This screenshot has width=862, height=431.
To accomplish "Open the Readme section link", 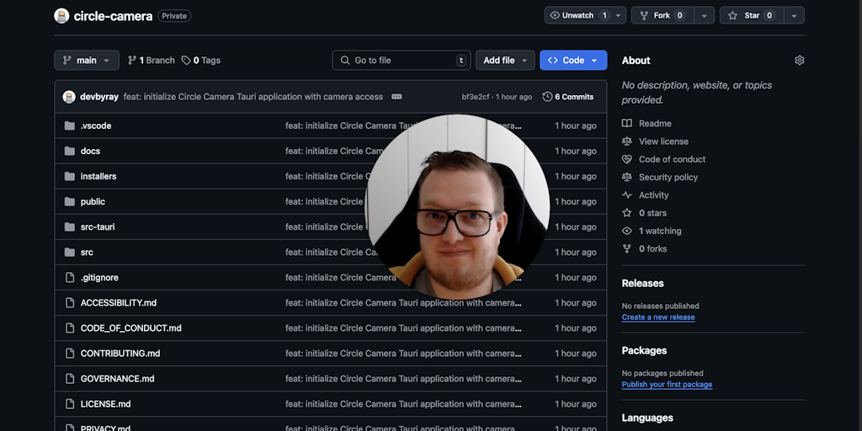I will [654, 124].
